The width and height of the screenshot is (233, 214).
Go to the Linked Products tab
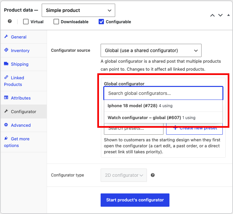coord(23,81)
